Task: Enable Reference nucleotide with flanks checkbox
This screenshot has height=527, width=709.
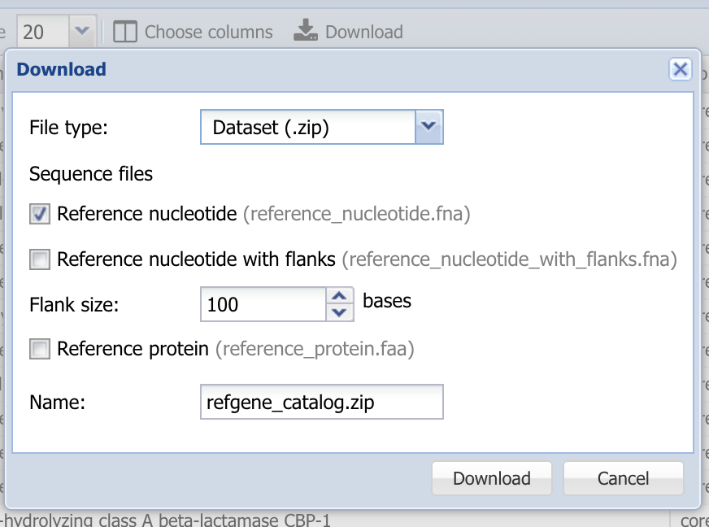Action: [40, 259]
